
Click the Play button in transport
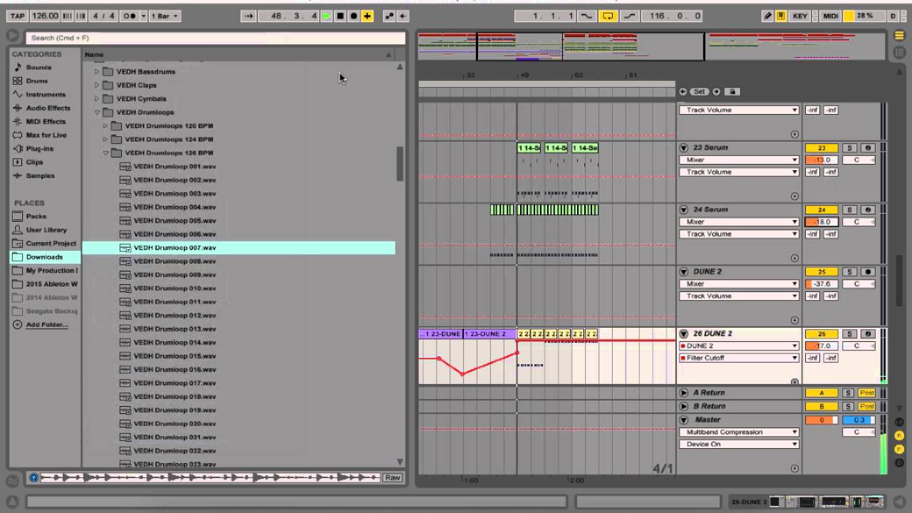click(x=327, y=16)
